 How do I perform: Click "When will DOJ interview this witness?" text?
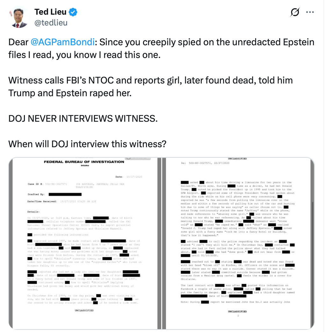pos(87,144)
